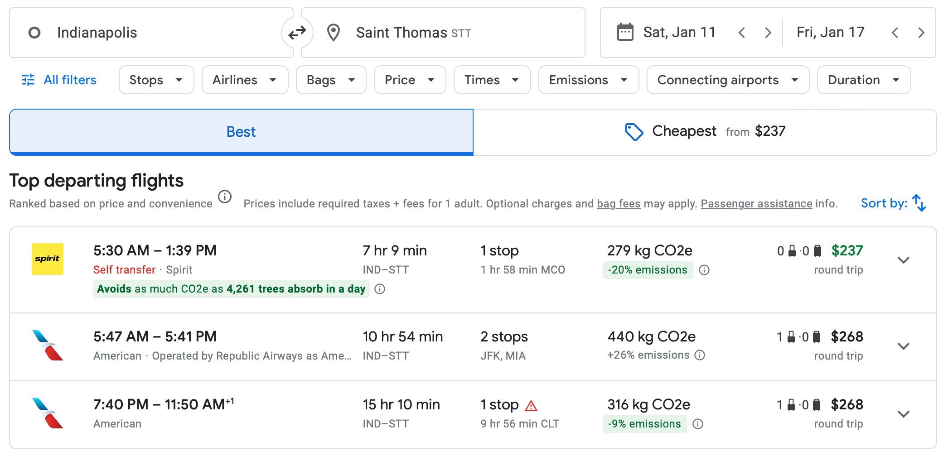Screen dimensions: 948x461
Task: Switch to the Cheapest tab
Action: [x=705, y=132]
